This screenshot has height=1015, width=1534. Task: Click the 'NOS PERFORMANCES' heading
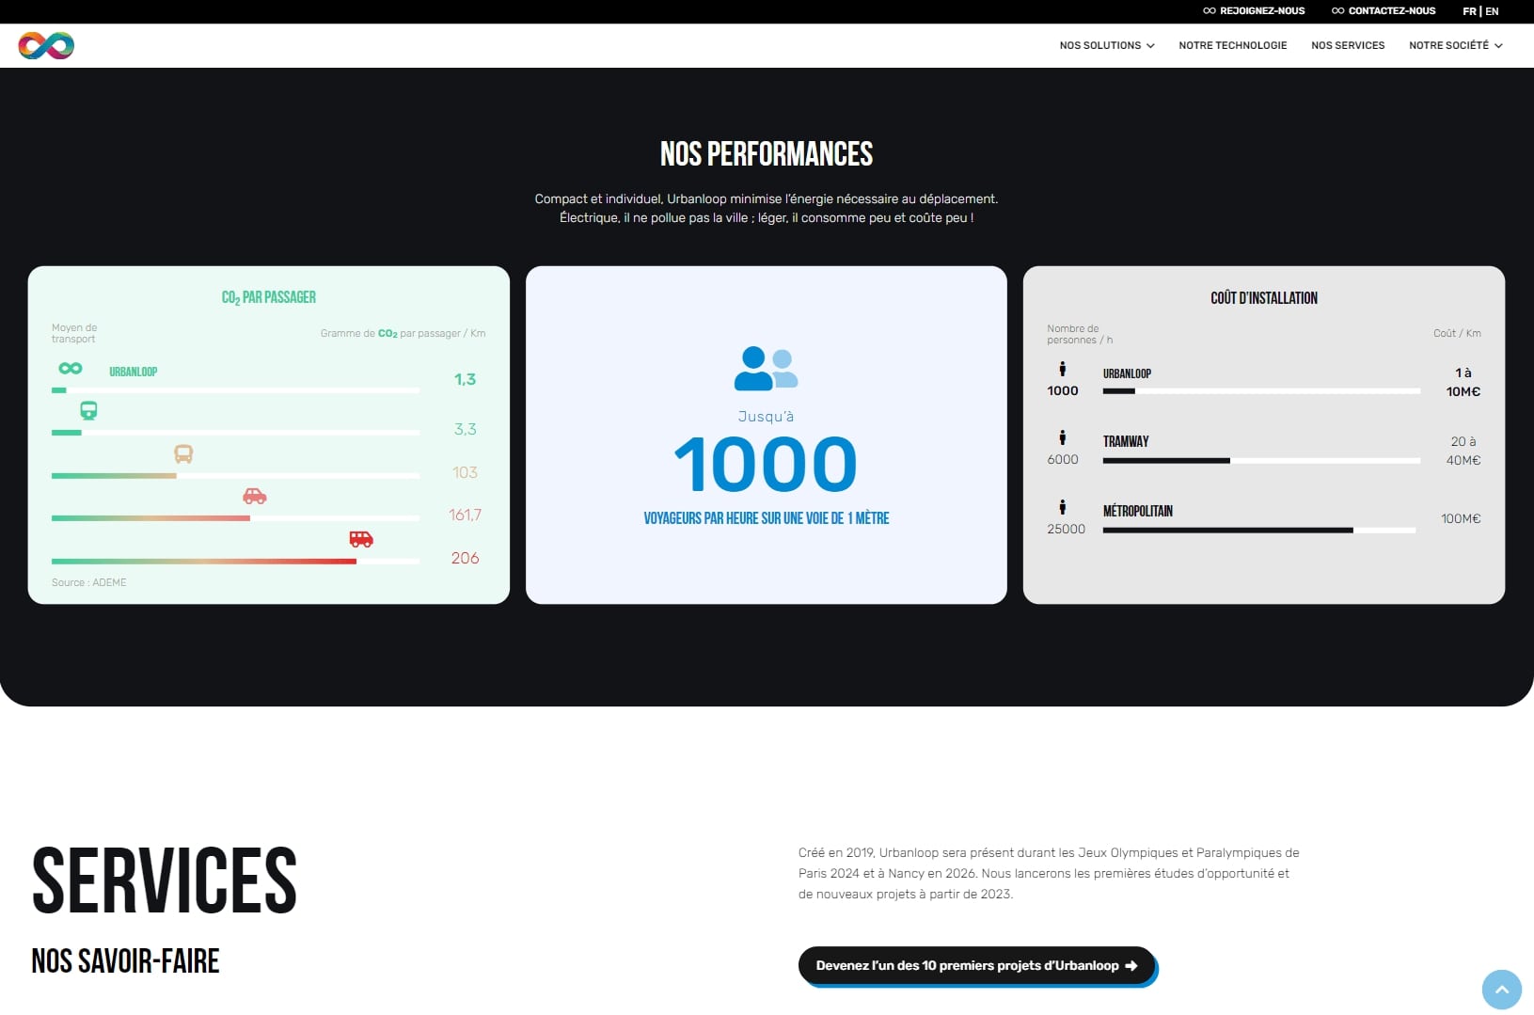click(767, 154)
